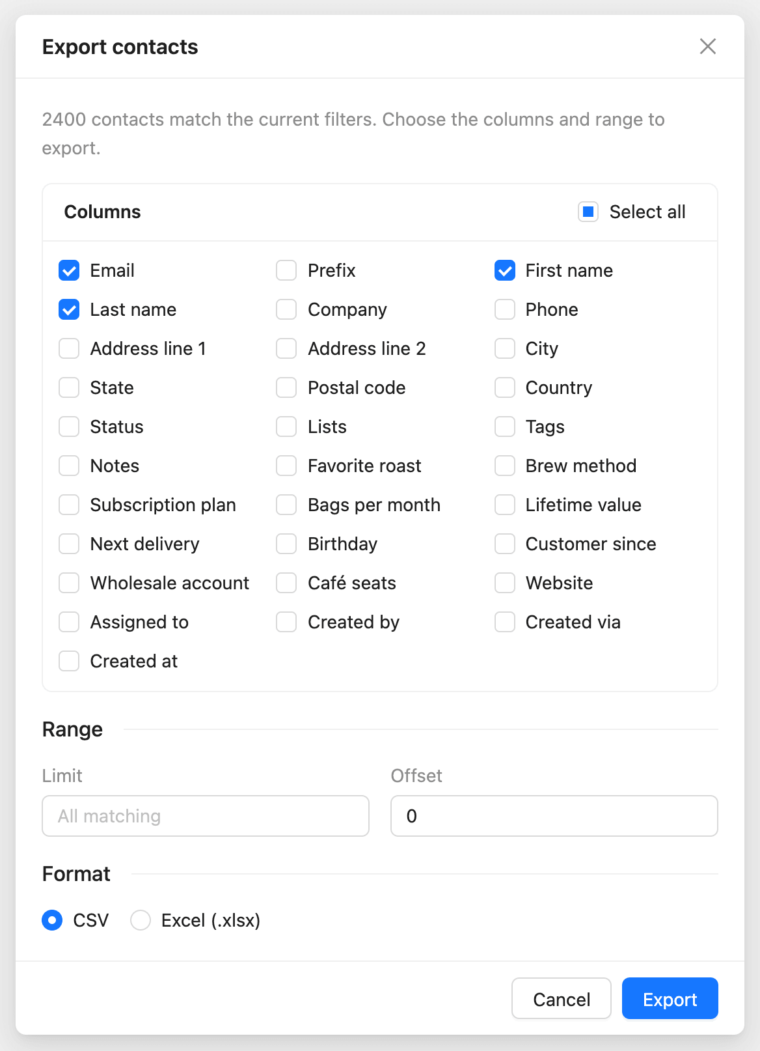This screenshot has height=1051, width=760.
Task: Select the CSV format radio button
Action: 52,920
